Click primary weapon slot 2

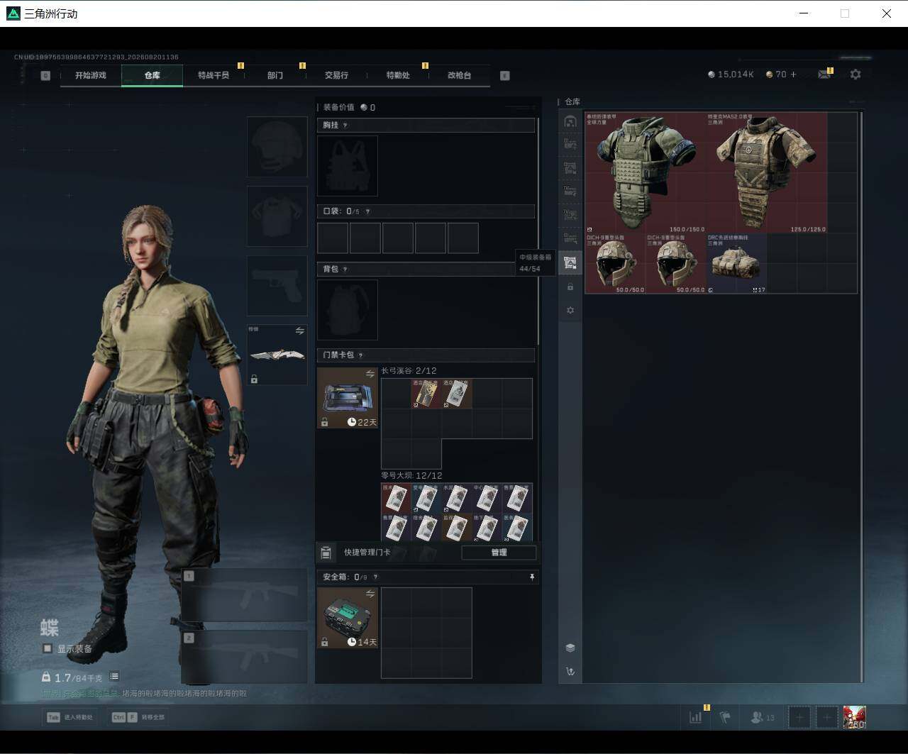[x=244, y=658]
